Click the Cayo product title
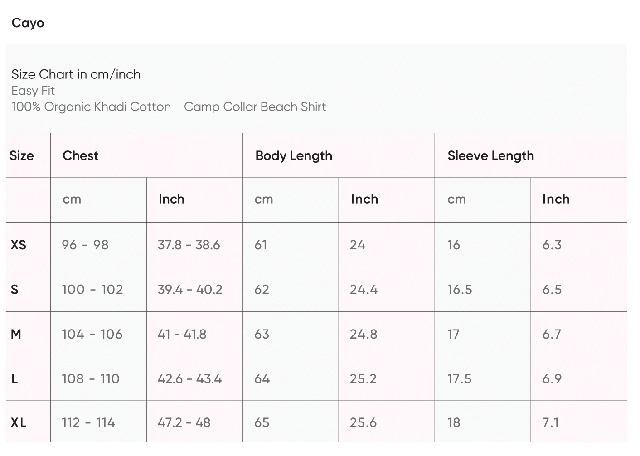640x456 pixels. click(x=28, y=23)
